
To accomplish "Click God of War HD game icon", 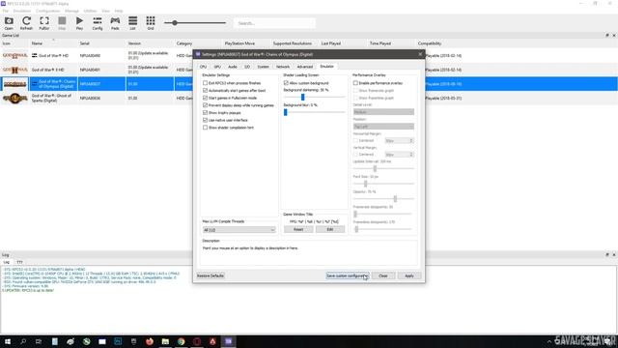I will [x=15, y=56].
